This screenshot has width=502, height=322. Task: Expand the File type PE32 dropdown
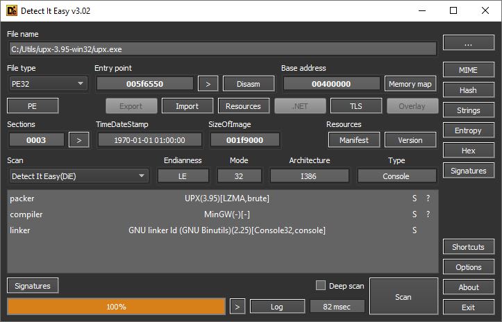pyautogui.click(x=48, y=84)
